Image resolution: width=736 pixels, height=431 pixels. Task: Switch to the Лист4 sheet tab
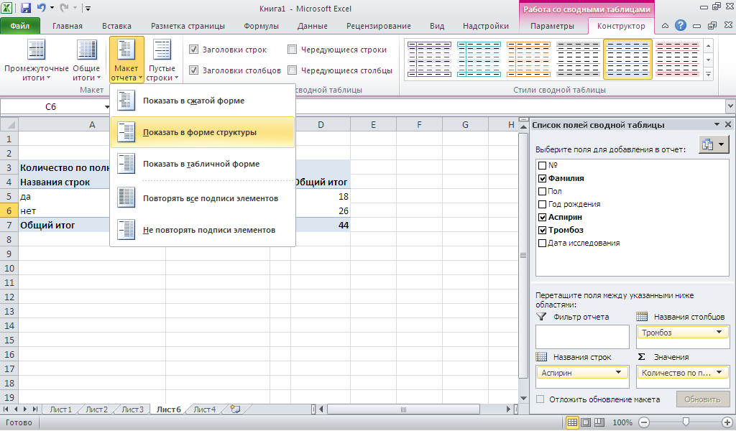(x=205, y=409)
